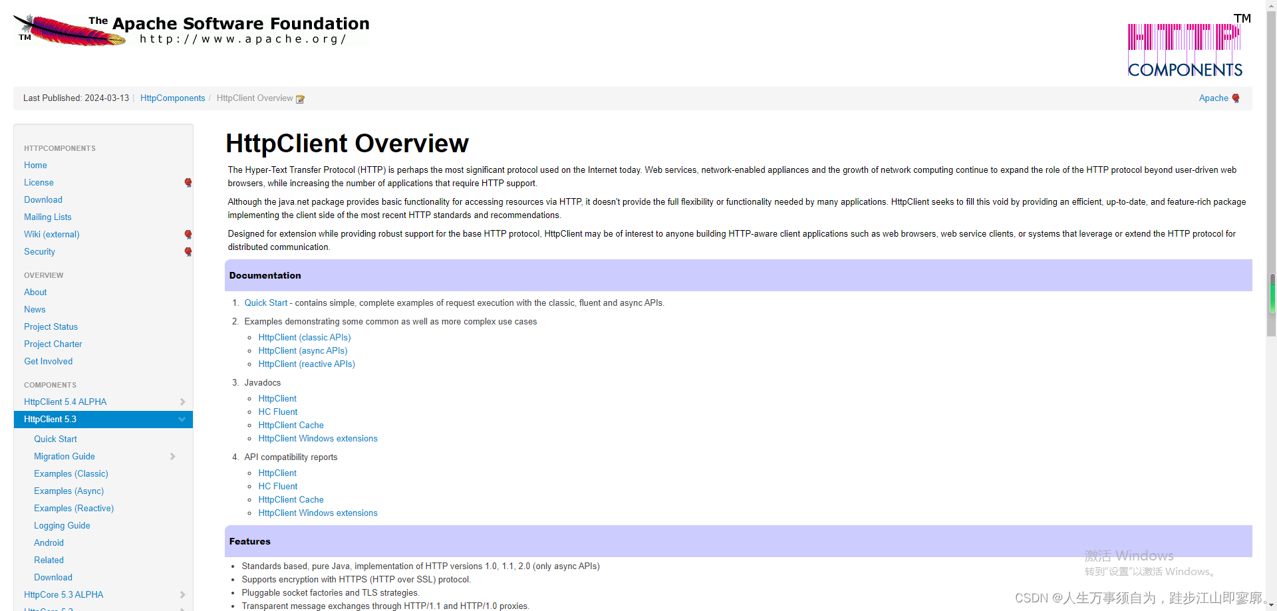Open HttpClient link under Javadocs
1277x611 pixels.
click(x=277, y=399)
